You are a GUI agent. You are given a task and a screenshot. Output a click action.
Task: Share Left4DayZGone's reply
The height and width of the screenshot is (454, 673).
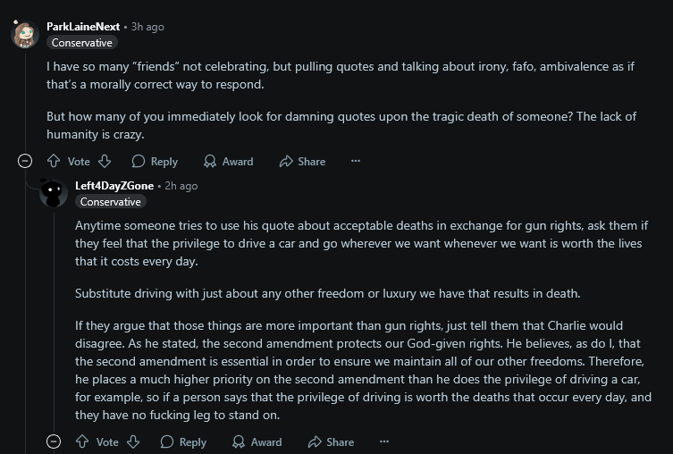click(x=331, y=442)
